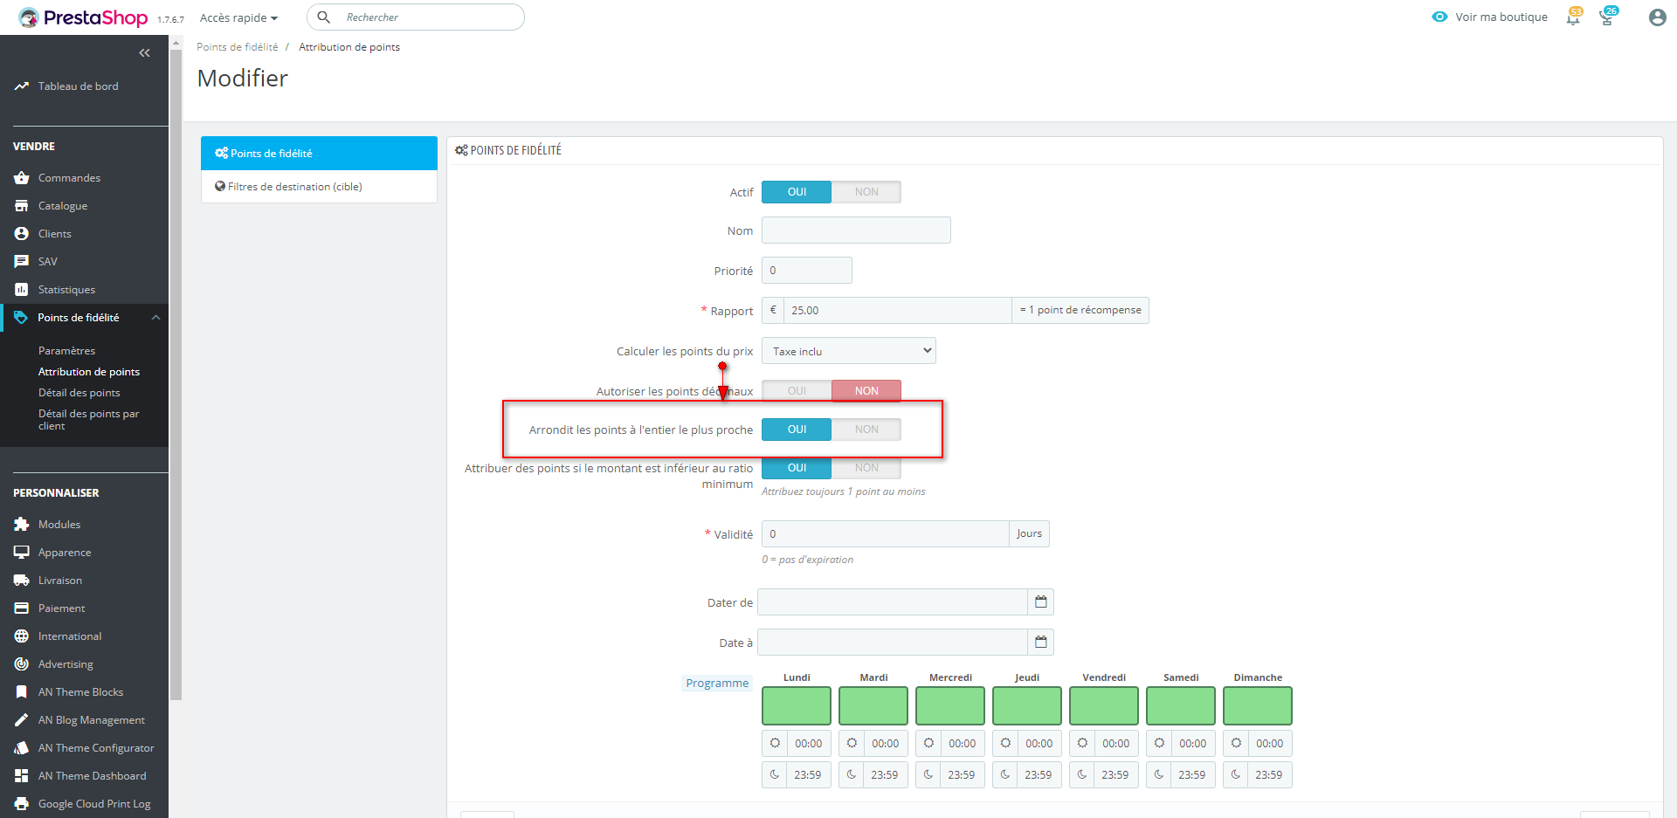Click the Points de fidélité tag icon
This screenshot has width=1677, height=818.
[22, 318]
